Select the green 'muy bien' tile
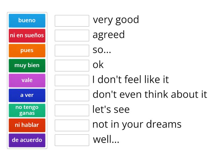This screenshot has width=215, height=161. pyautogui.click(x=27, y=65)
